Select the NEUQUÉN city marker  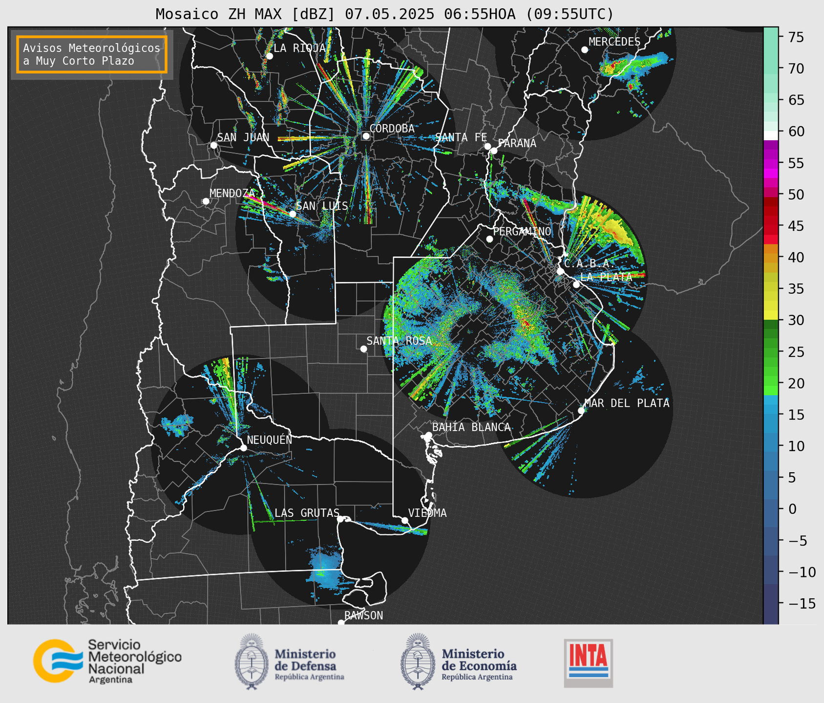coord(244,447)
